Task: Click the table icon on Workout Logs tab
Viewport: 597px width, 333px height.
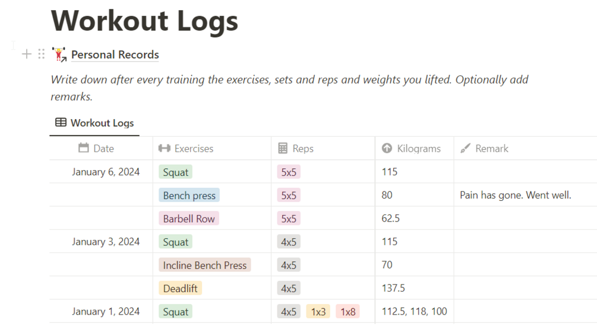Action: (61, 123)
